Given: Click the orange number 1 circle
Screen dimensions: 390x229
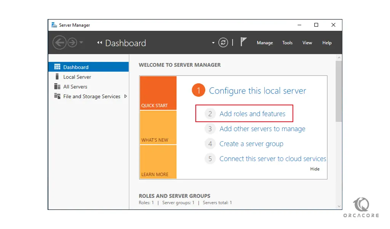Looking at the screenshot, I should 198,90.
